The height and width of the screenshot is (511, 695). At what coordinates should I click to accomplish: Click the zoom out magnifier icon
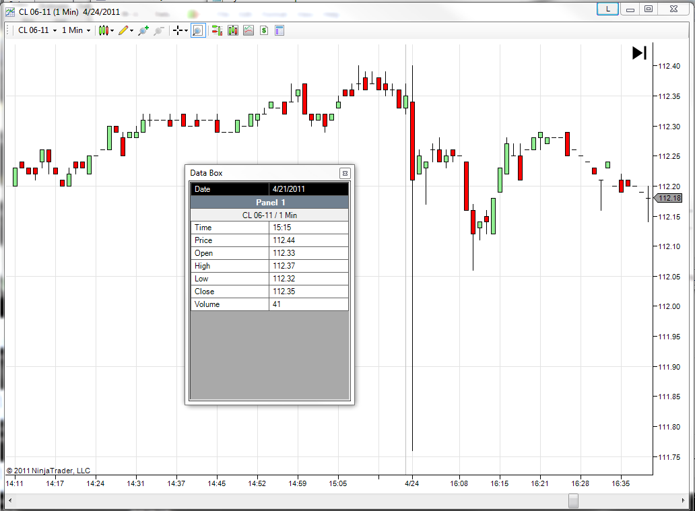pos(159,30)
